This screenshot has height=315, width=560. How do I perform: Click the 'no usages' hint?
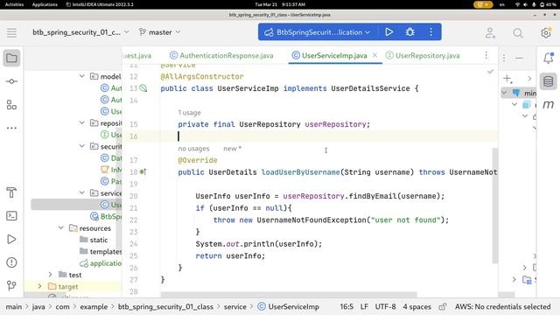193,149
